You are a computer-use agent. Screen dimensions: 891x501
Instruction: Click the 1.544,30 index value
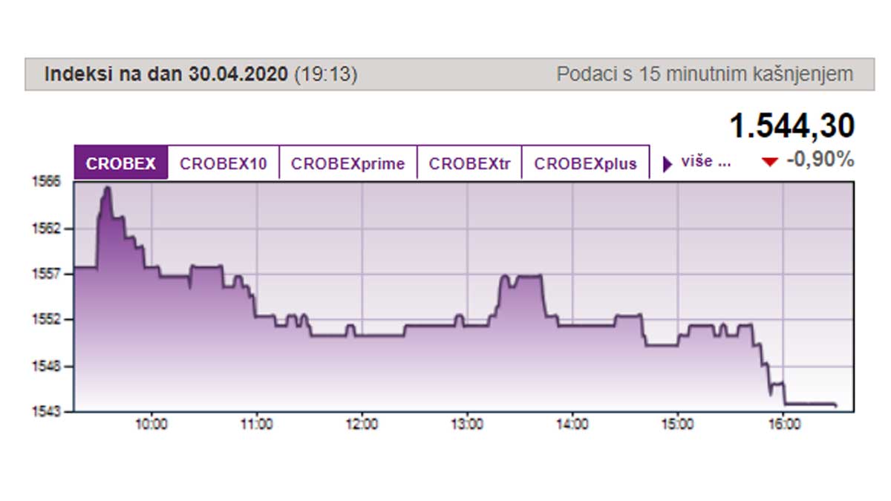point(792,125)
